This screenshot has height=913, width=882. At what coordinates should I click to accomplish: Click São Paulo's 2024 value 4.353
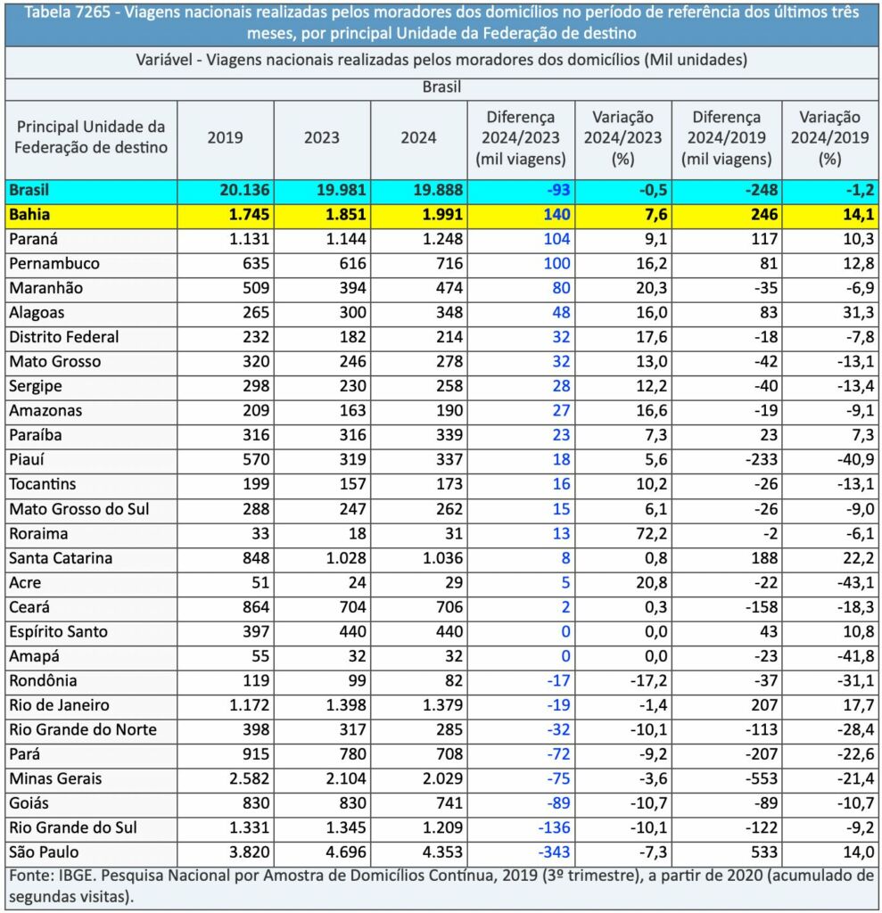tap(439, 851)
